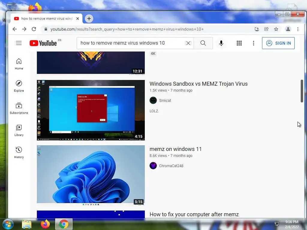Open the 12:31 video thumbnail
Viewport: 307px width, 230px height.
point(91,63)
